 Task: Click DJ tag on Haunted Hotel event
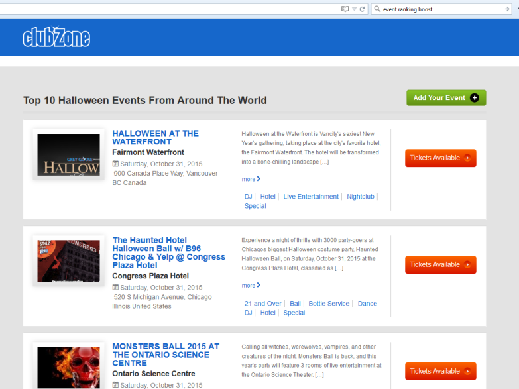point(249,313)
